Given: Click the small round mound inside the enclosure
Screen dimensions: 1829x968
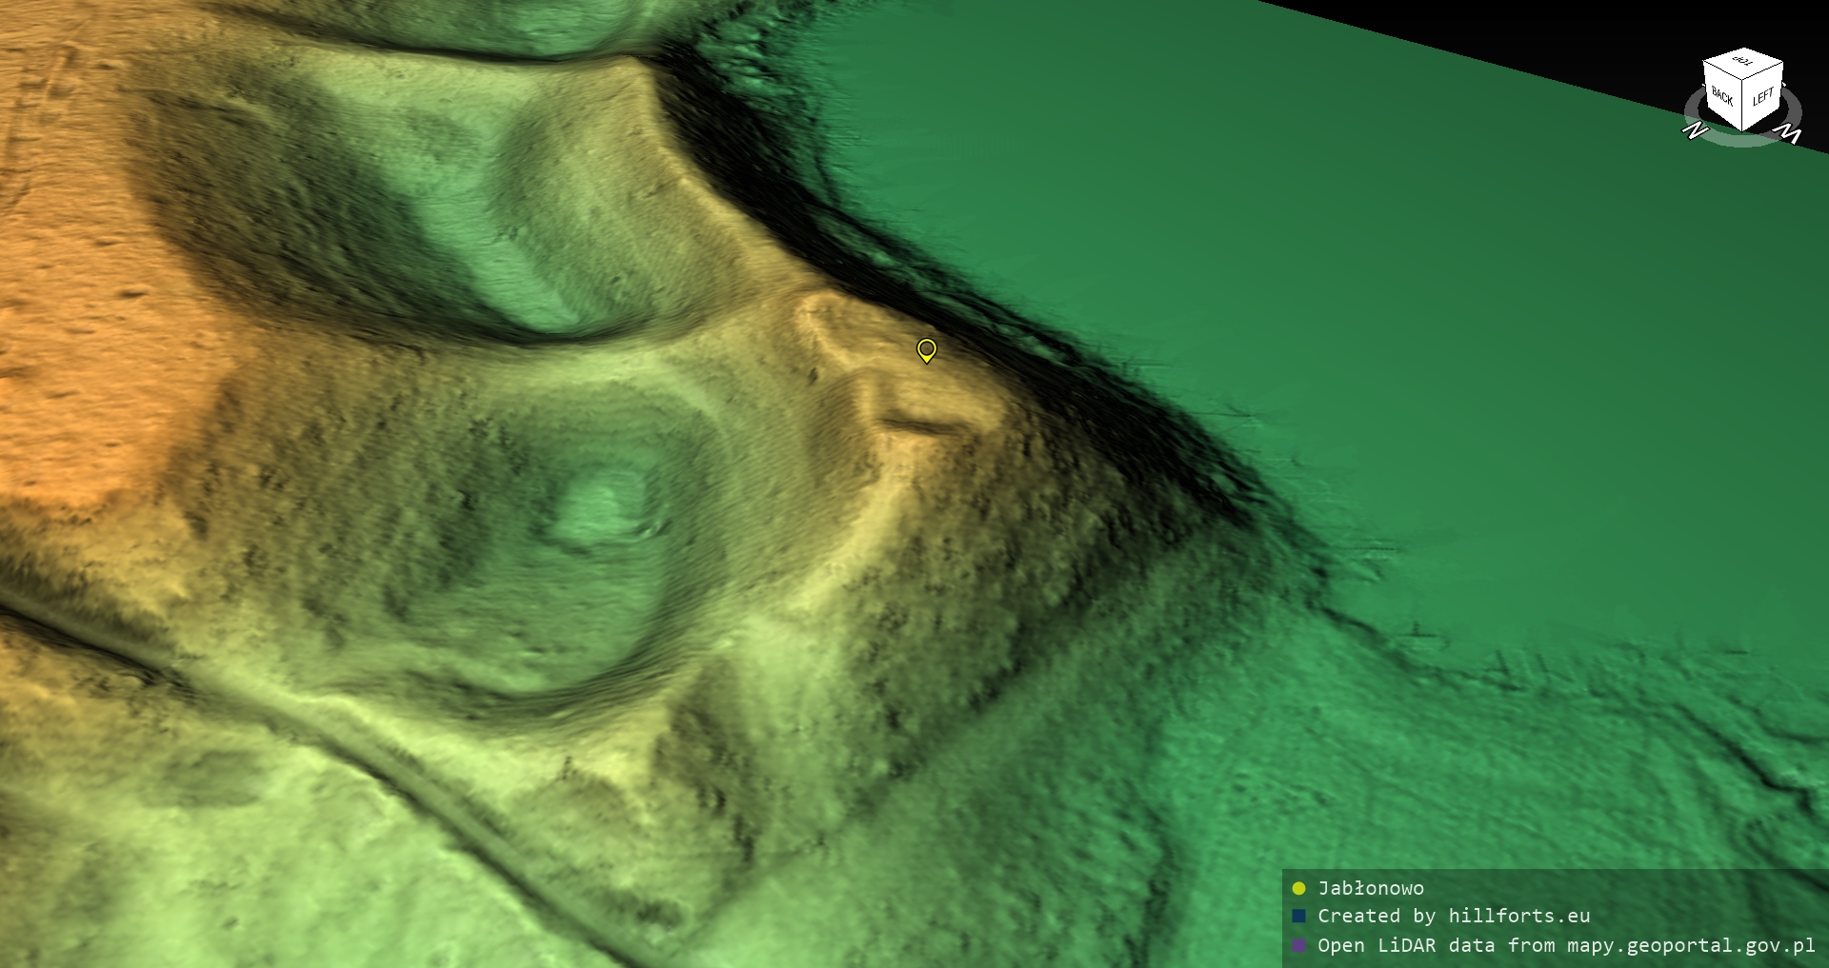Looking at the screenshot, I should tap(602, 509).
